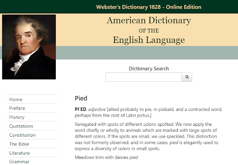
Task: Click Webster's Dictionary 1828 Online Edition title
Action: [x=149, y=7]
